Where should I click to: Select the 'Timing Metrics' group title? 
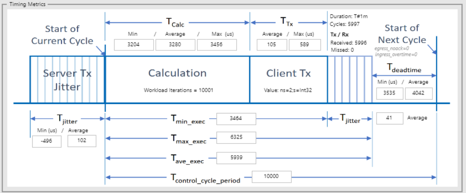point(28,4)
